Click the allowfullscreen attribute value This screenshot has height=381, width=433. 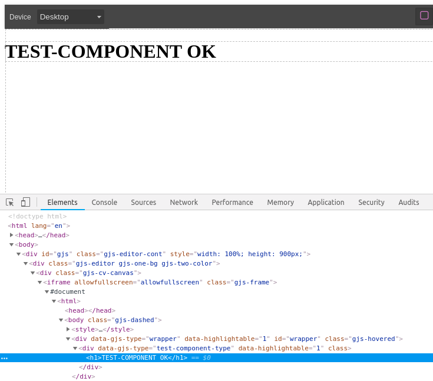[x=170, y=282]
